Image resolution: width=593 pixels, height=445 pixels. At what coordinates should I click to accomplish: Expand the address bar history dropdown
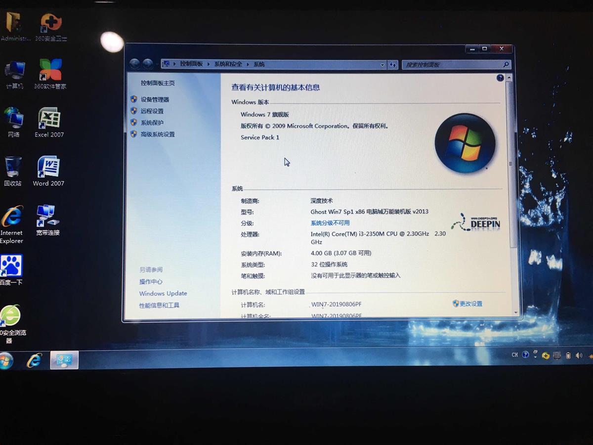point(382,65)
